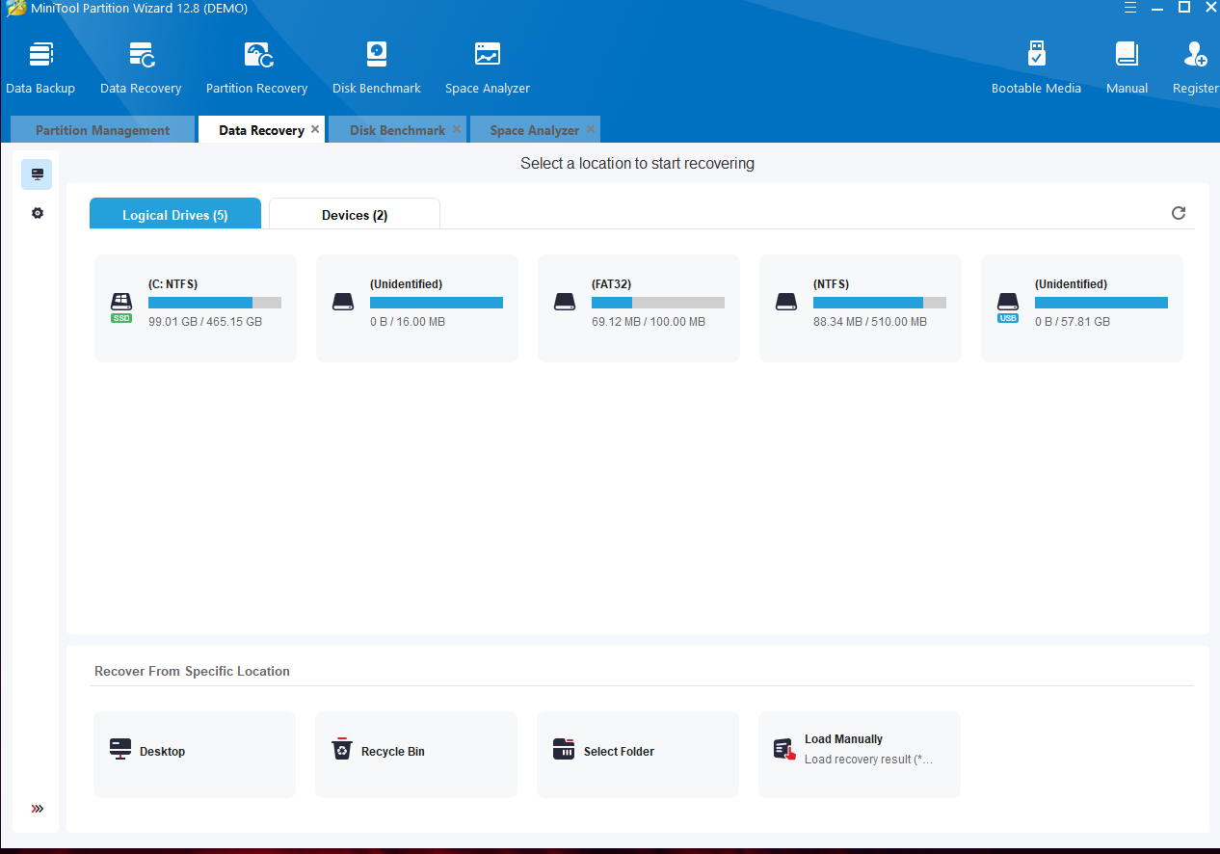Refresh the drive list
The width and height of the screenshot is (1220, 854).
[1179, 213]
